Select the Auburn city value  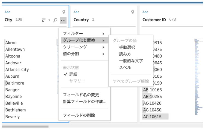click(12, 76)
